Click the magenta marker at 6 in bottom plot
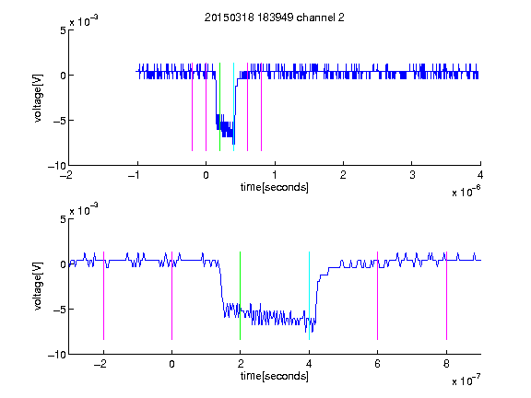Screen dimensions: 531x398 click(x=378, y=296)
